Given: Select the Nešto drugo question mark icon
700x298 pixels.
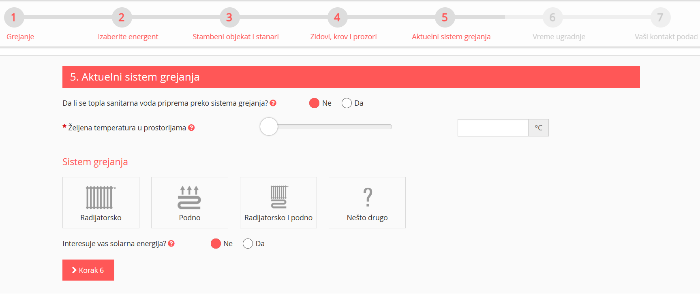Looking at the screenshot, I should (x=367, y=197).
